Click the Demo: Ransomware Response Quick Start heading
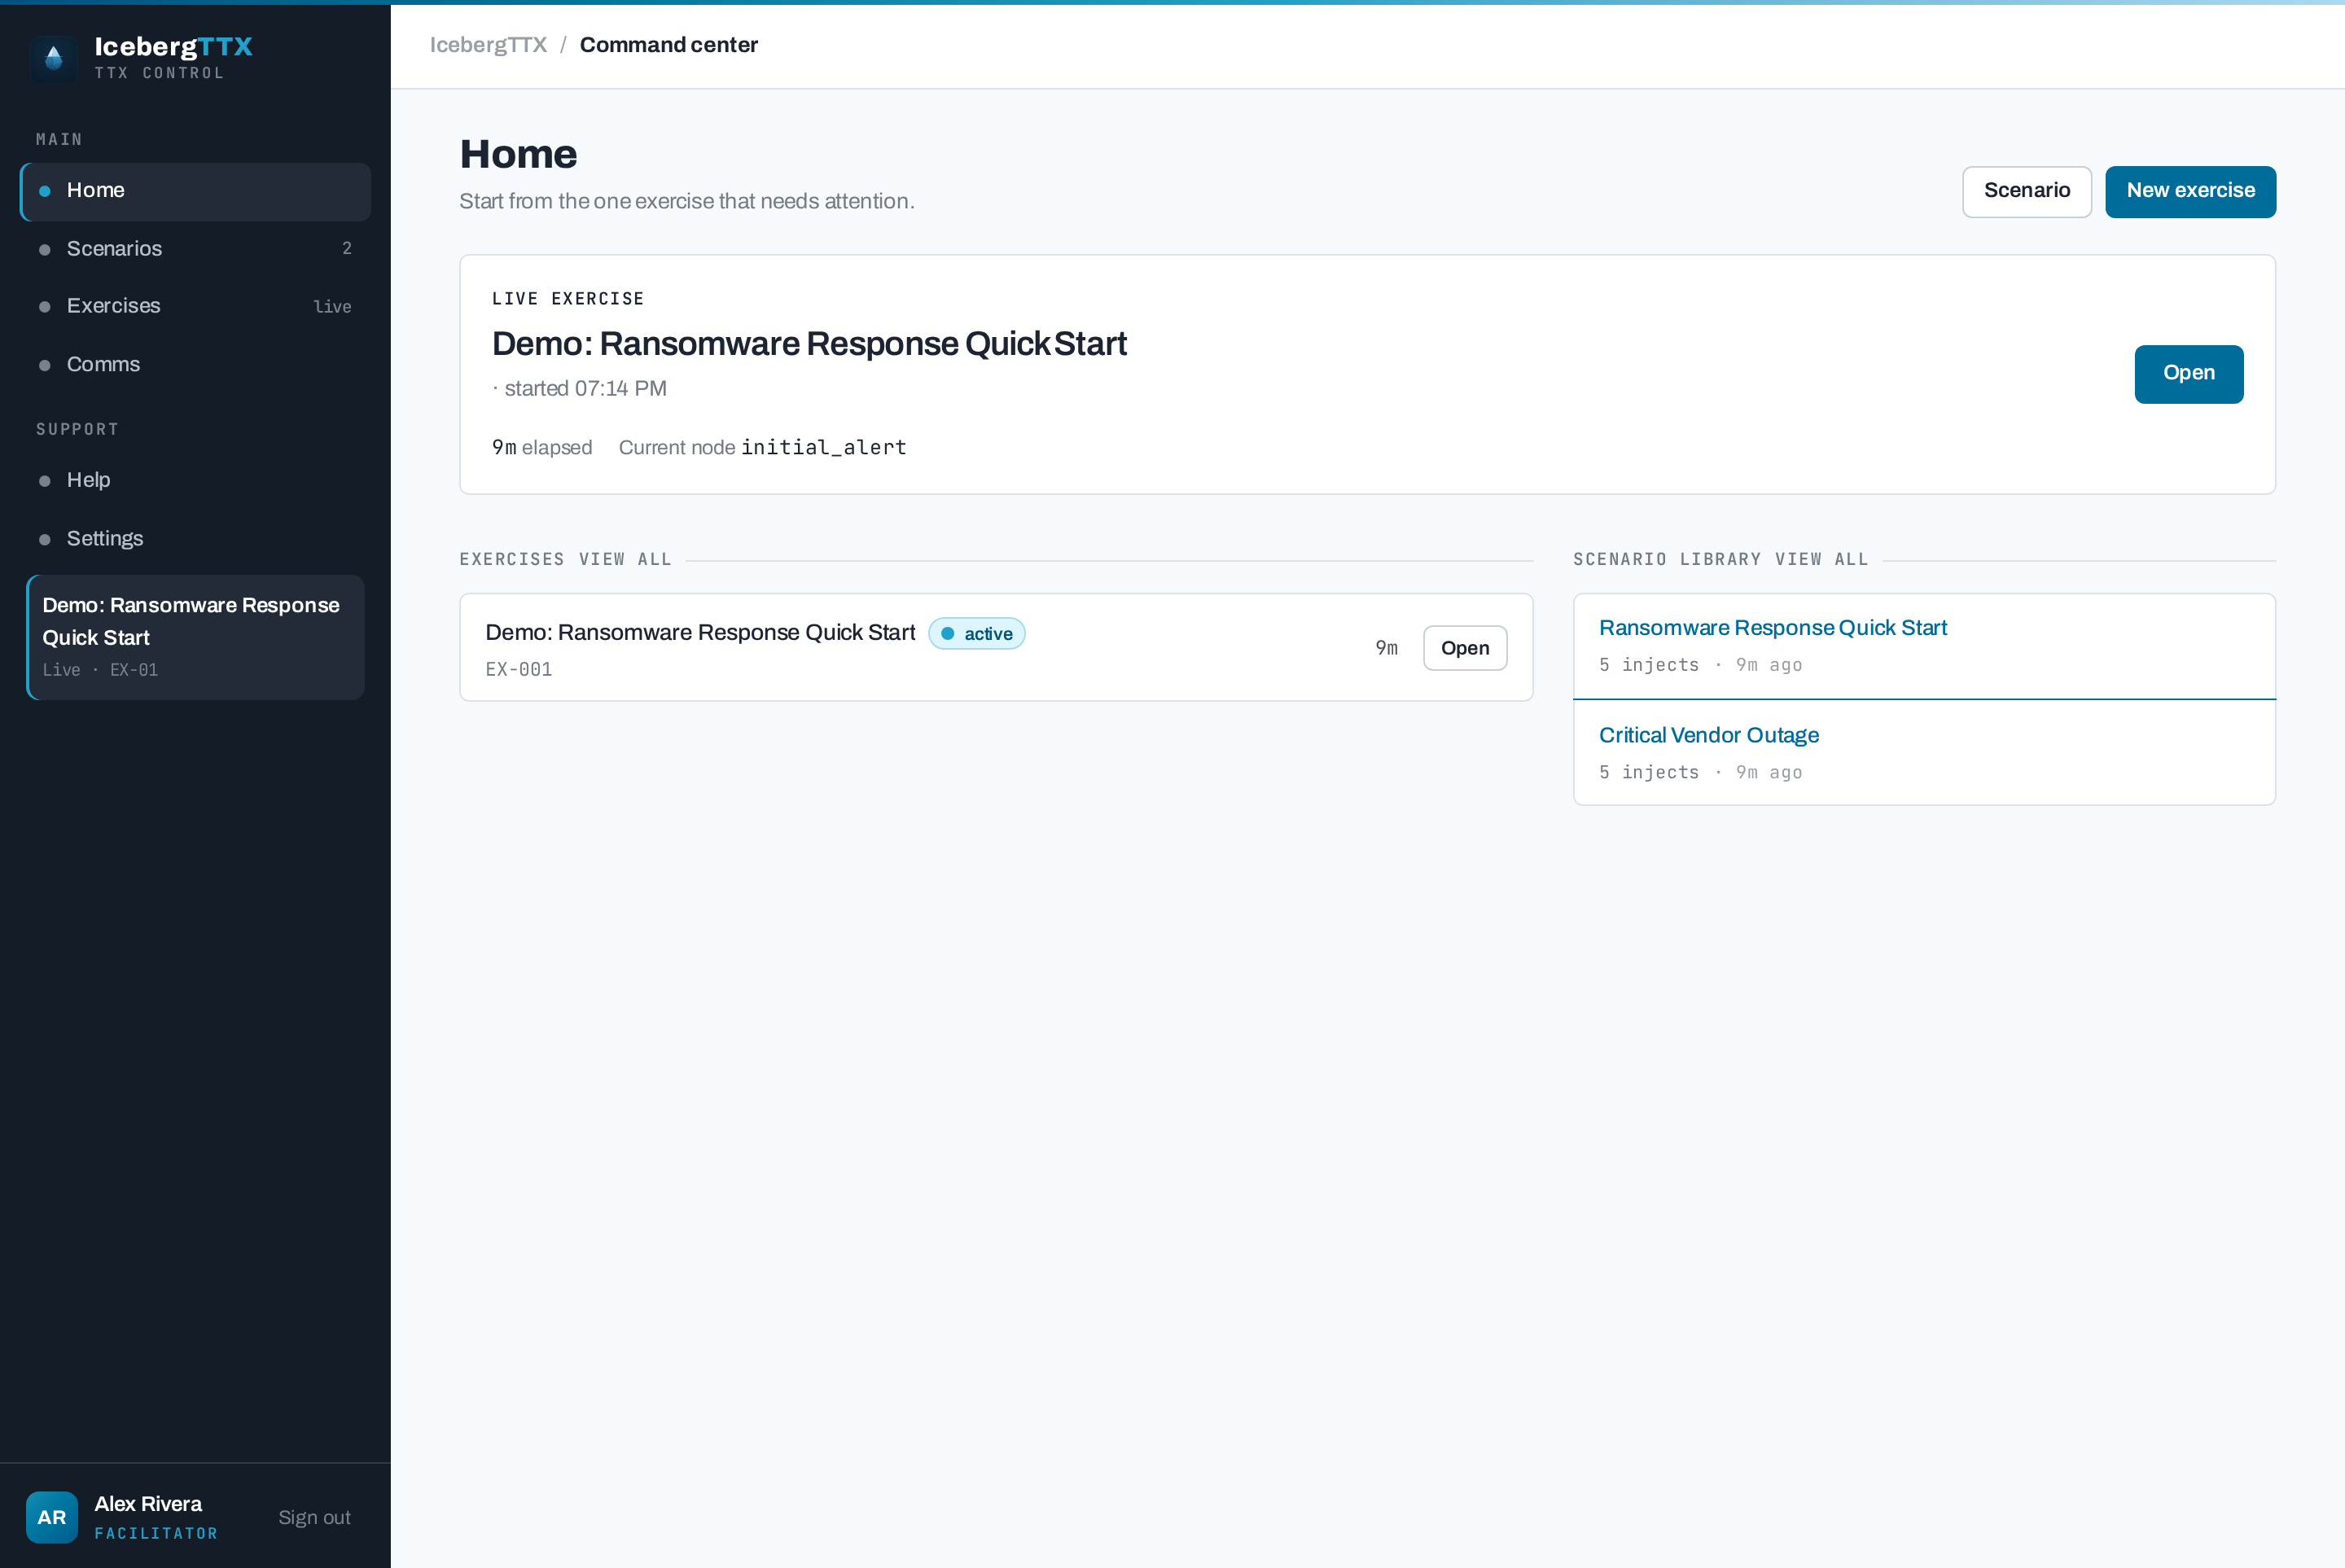The image size is (2345, 1568). click(x=809, y=344)
